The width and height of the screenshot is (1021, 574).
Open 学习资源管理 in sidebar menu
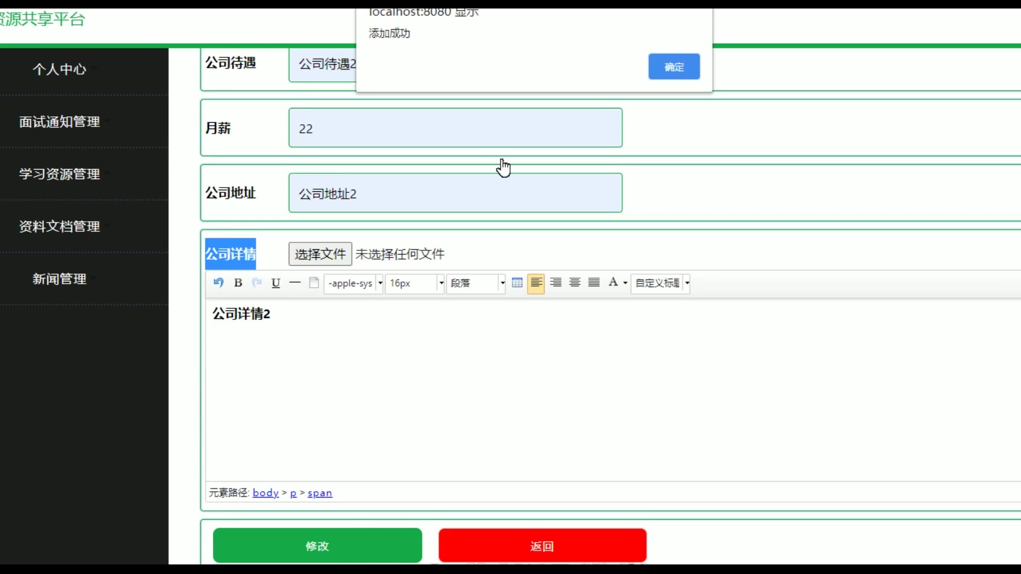tap(60, 174)
